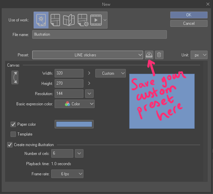Expand the Use of work overflow arrow
Screen dimensions: 213x194
click(105, 20)
